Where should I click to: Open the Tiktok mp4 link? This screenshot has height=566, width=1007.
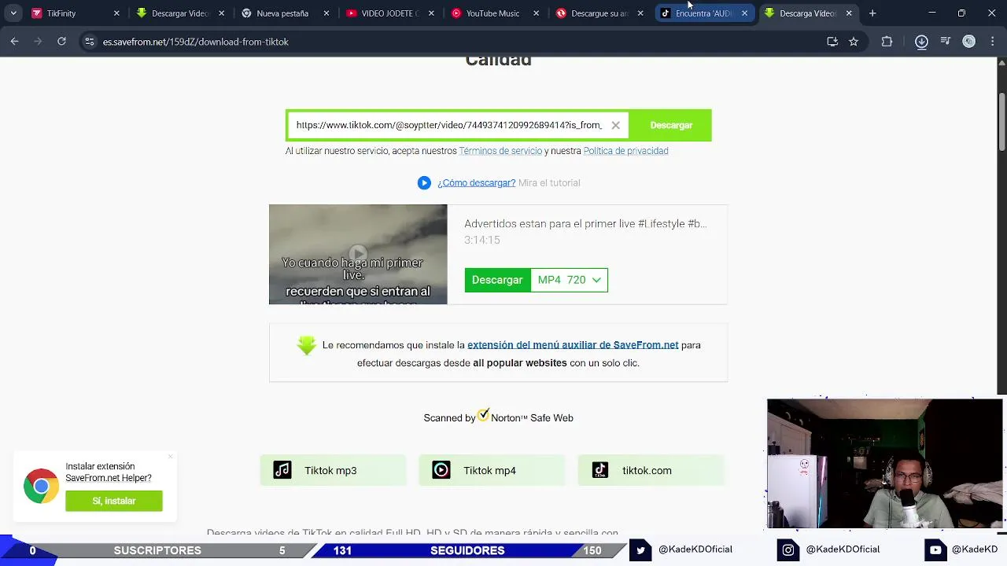click(492, 470)
